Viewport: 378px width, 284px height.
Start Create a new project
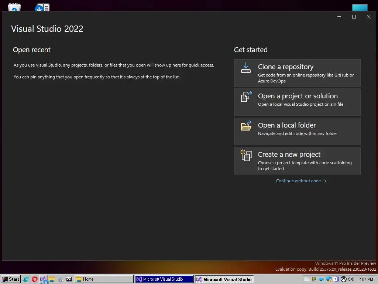[x=297, y=161]
